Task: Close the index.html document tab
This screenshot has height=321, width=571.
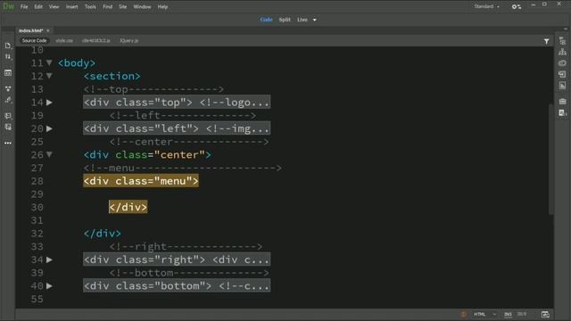Action: pyautogui.click(x=48, y=30)
